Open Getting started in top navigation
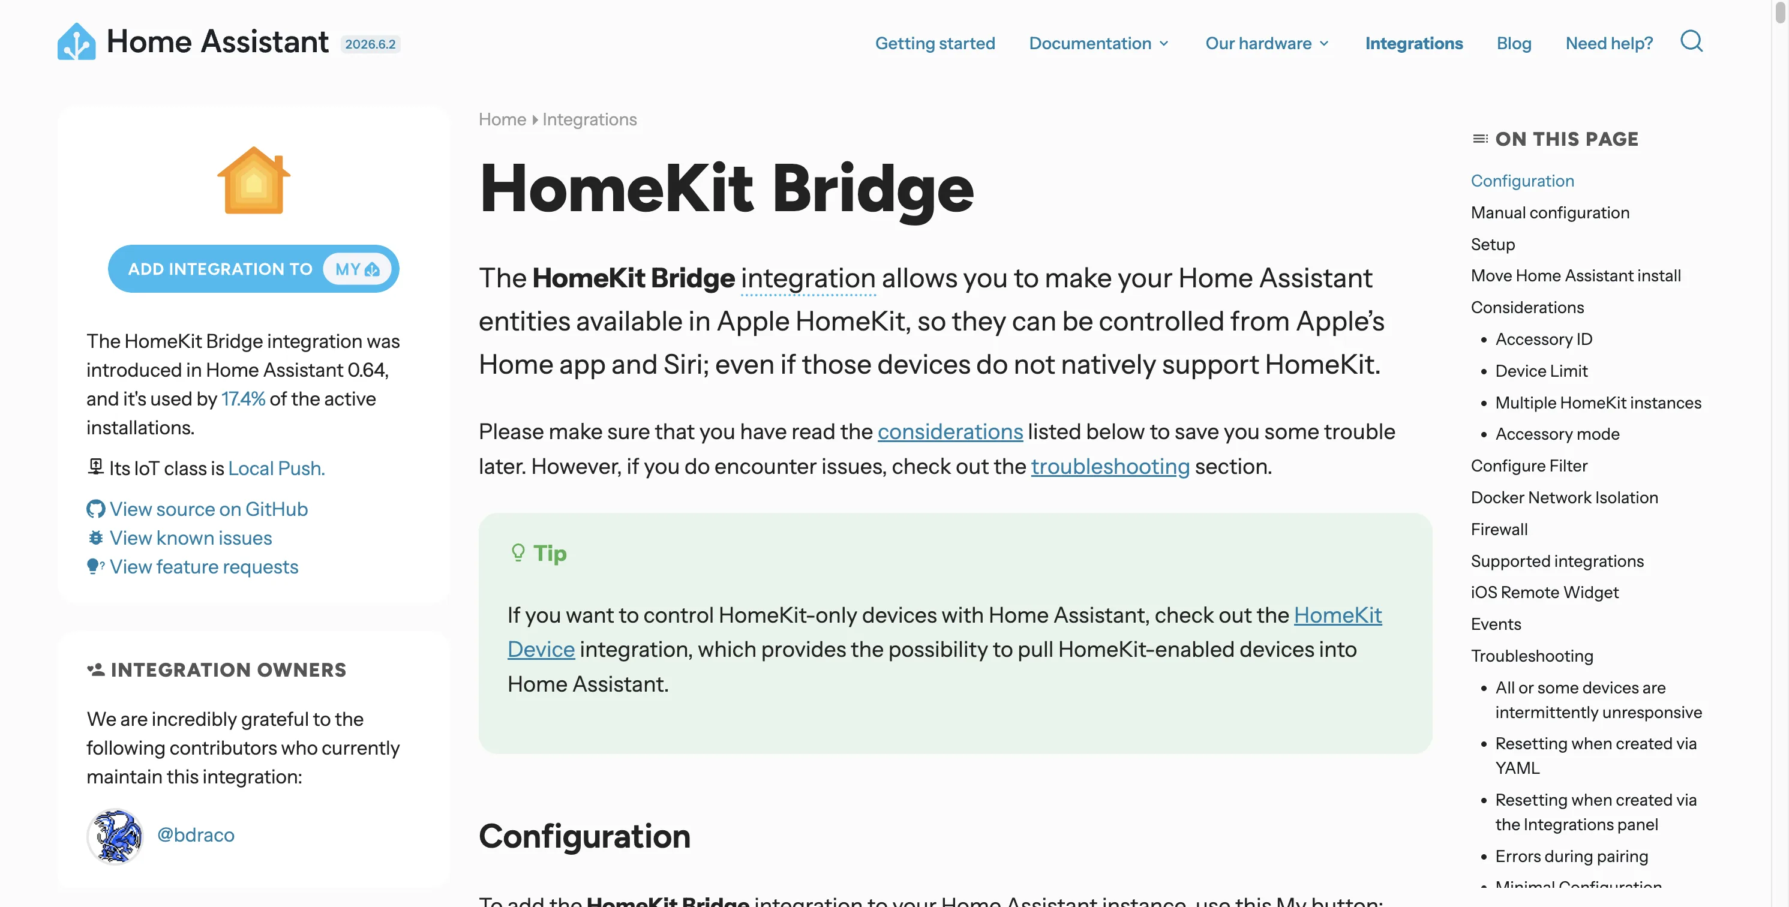Viewport: 1789px width, 907px height. [x=935, y=43]
